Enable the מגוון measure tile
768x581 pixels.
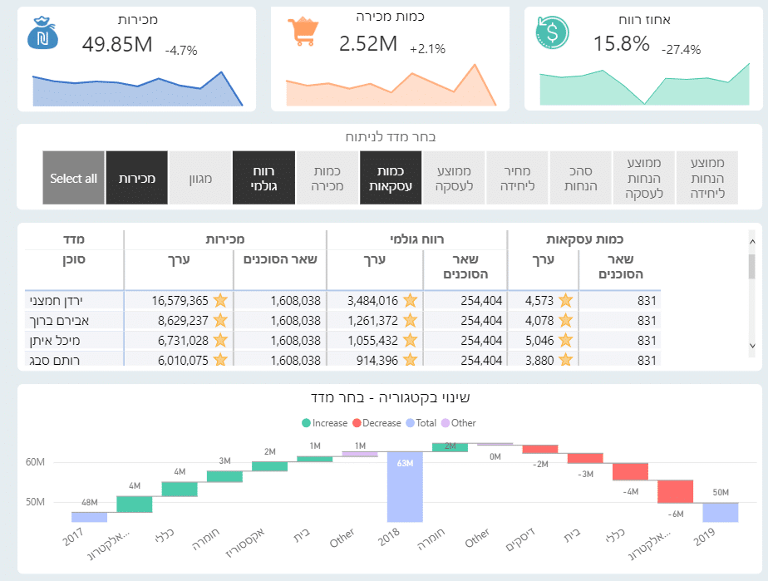200,178
